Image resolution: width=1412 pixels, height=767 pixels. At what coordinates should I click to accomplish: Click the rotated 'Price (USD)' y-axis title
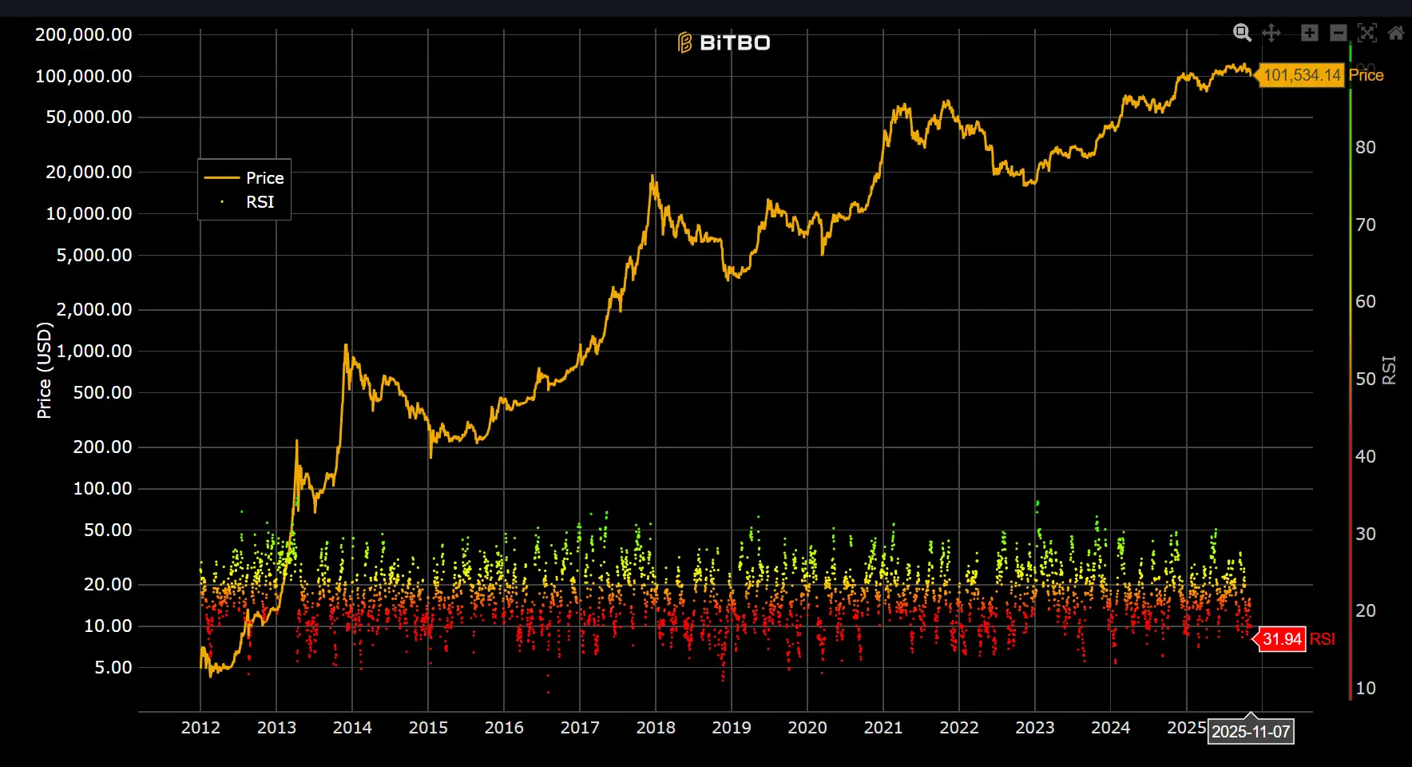pos(45,370)
